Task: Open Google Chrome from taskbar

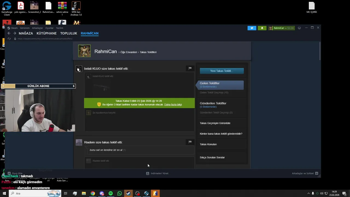Action: click(x=93, y=193)
